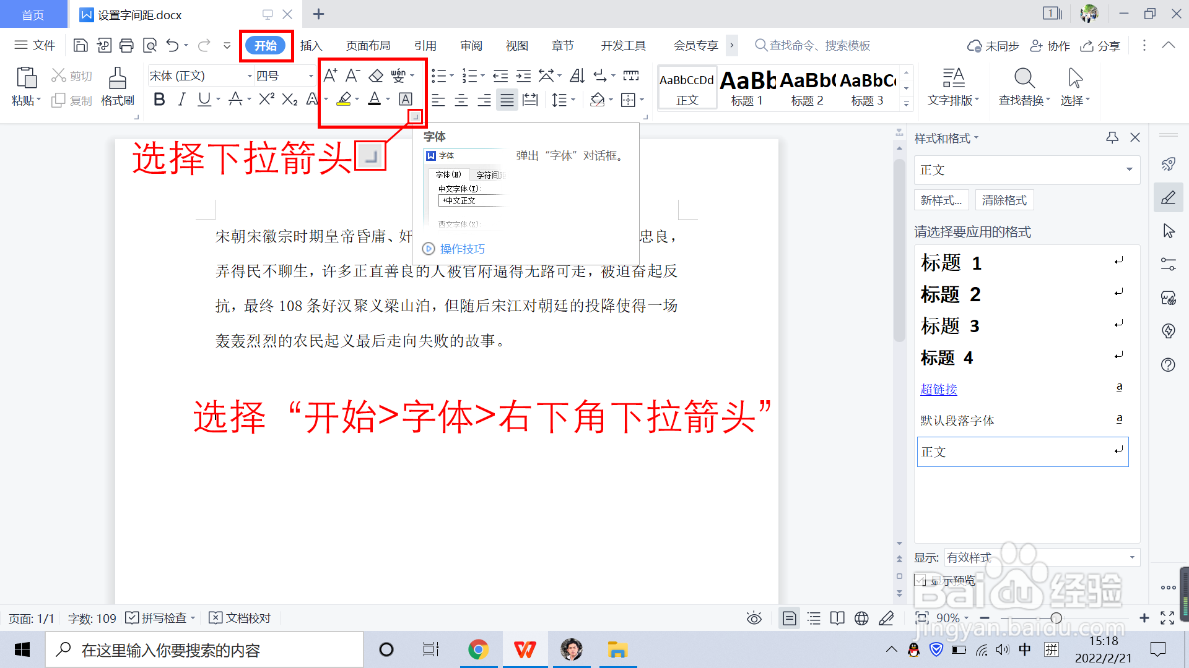This screenshot has width=1189, height=668.
Task: Click the italic formatting icon
Action: (x=181, y=99)
